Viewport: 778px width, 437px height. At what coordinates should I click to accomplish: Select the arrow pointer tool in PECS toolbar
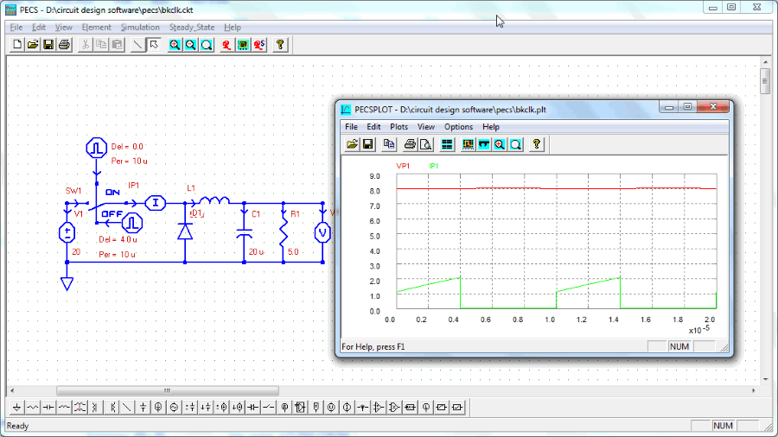pyautogui.click(x=154, y=45)
